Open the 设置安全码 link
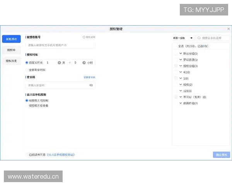 tap(89, 77)
